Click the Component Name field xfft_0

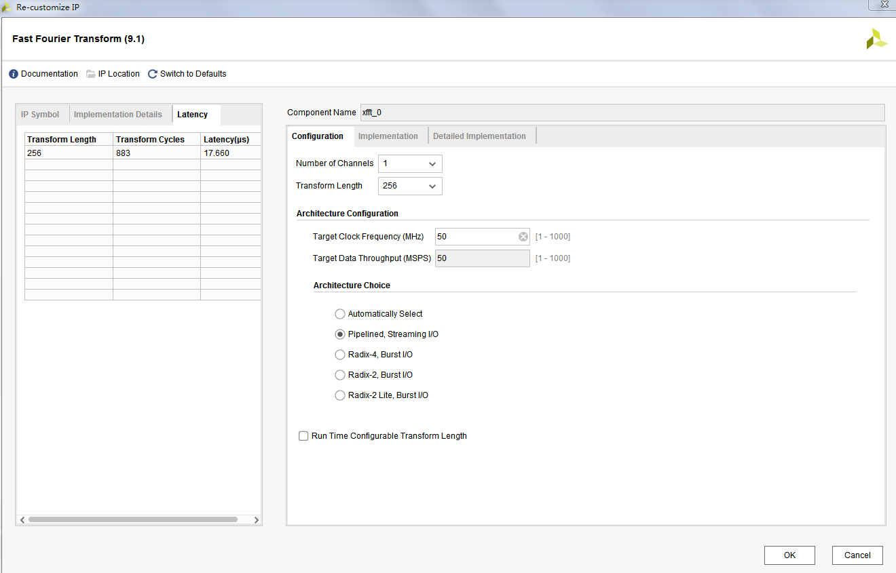622,113
